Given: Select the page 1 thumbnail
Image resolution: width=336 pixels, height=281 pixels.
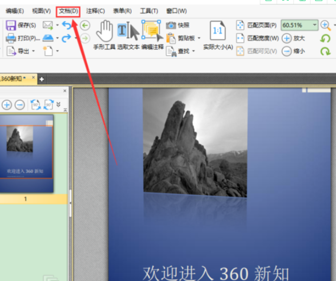Looking at the screenshot, I should 27,154.
